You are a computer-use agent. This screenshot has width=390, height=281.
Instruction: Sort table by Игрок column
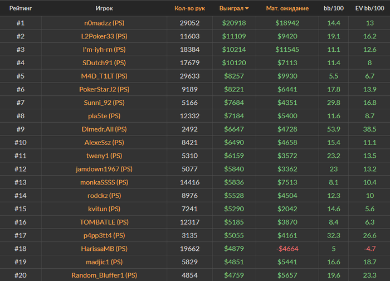104,9
